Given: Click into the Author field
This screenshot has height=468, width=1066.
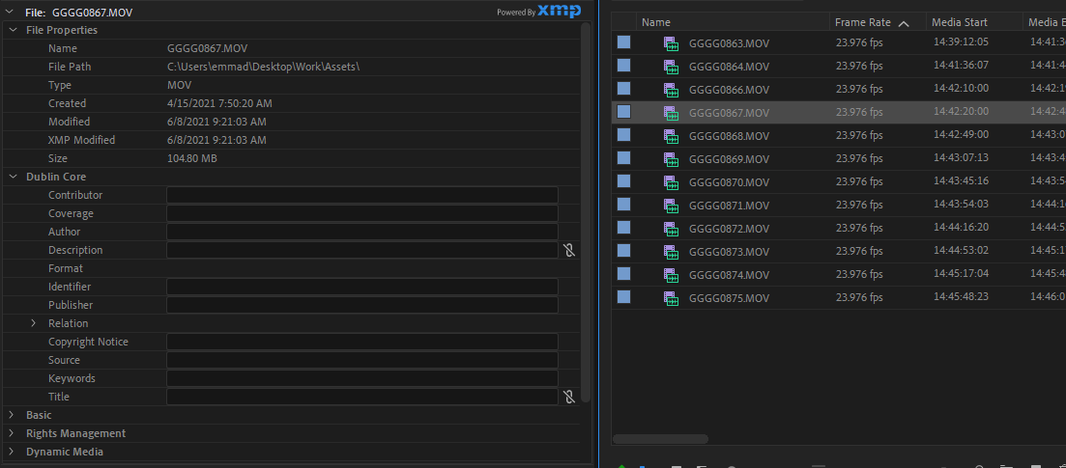Looking at the screenshot, I should click(362, 232).
